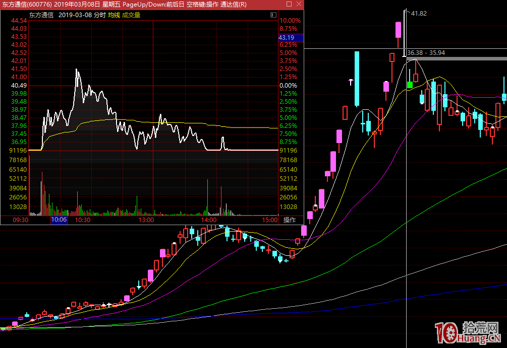
Task: Click the 0.00% baseline percentage label
Action: pyautogui.click(x=290, y=86)
